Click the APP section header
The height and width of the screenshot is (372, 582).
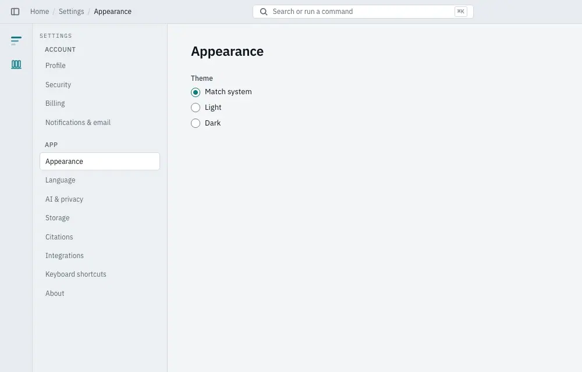(x=51, y=145)
